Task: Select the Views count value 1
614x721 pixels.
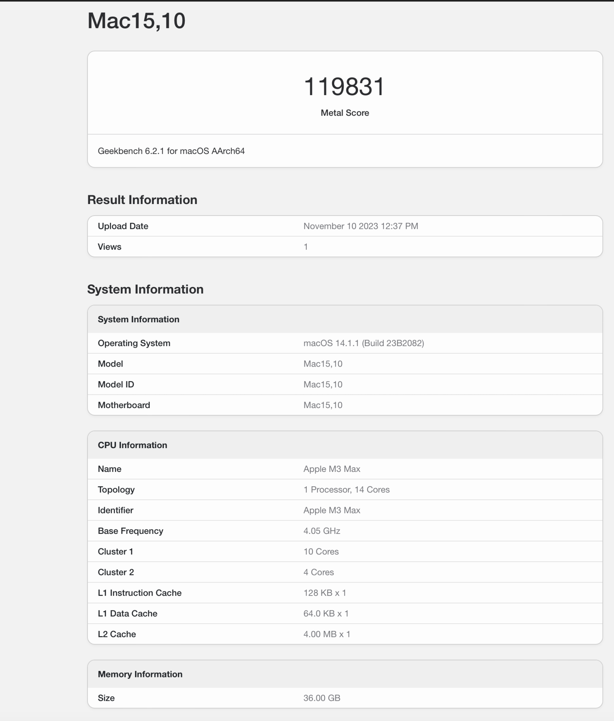Action: point(306,247)
